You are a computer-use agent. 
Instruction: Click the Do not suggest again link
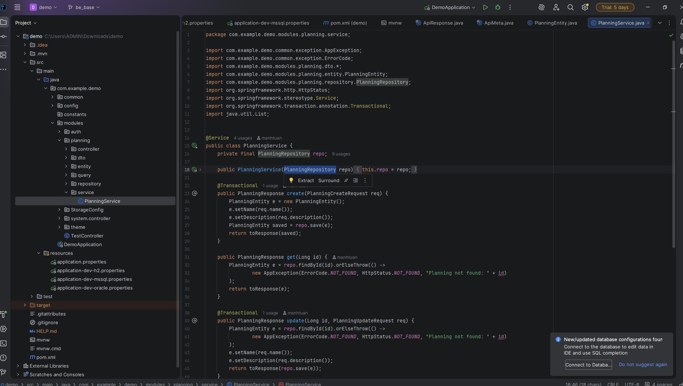tap(643, 365)
